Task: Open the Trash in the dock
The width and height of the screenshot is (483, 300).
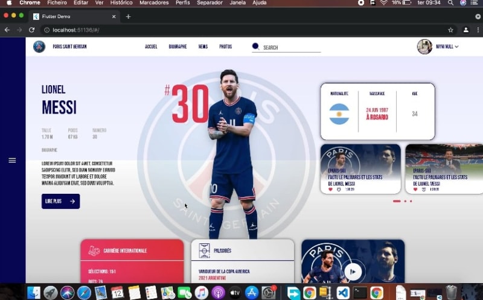Action: click(451, 292)
